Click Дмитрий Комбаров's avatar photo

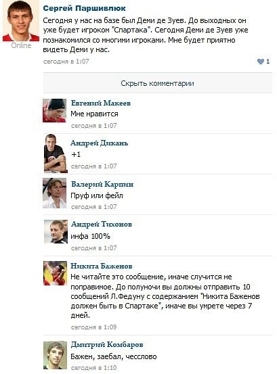tap(55, 355)
